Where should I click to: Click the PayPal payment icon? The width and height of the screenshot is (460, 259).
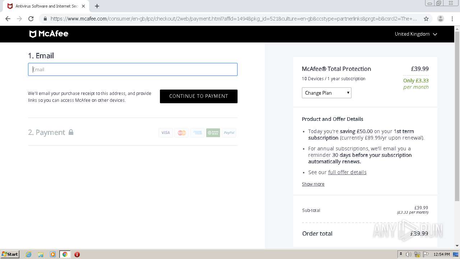click(229, 133)
